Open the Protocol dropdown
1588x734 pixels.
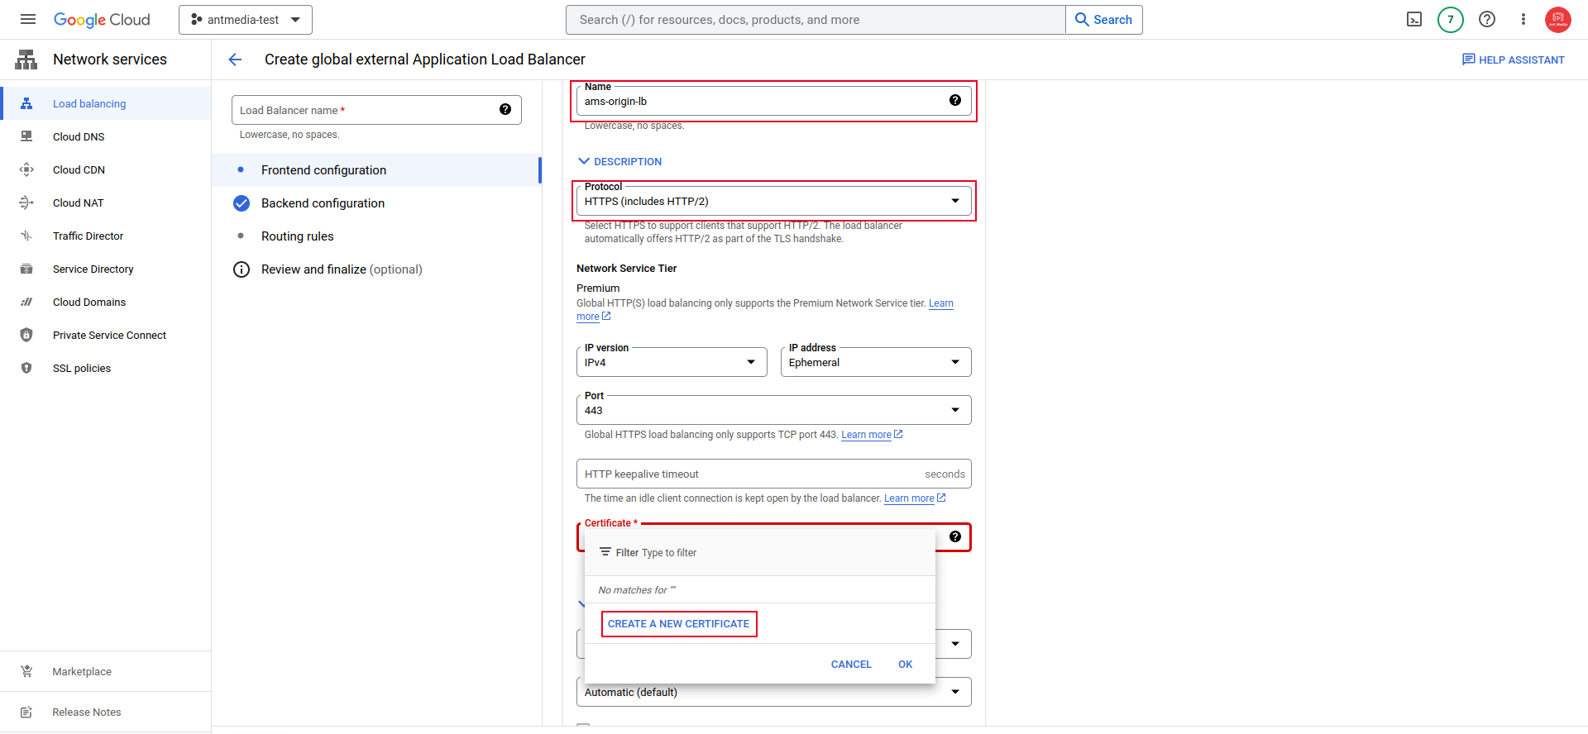pos(773,201)
